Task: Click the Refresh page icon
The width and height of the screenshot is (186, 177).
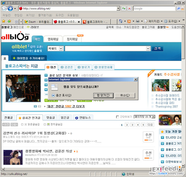Action: click(x=124, y=8)
